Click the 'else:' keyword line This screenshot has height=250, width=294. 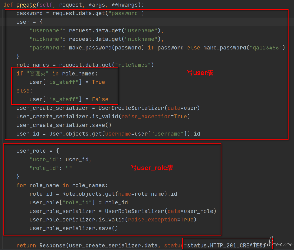click(x=24, y=91)
